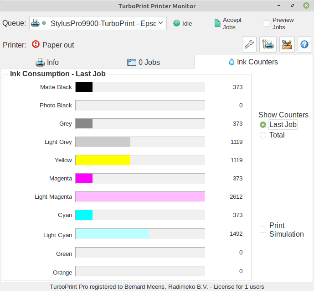This screenshot has width=314, height=291.
Task: Click the red Paper out warning icon
Action: click(36, 45)
